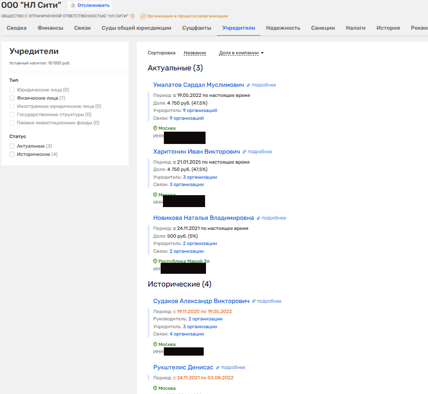The width and height of the screenshot is (428, 394).
Task: Sort founders by Название
Action: point(195,53)
